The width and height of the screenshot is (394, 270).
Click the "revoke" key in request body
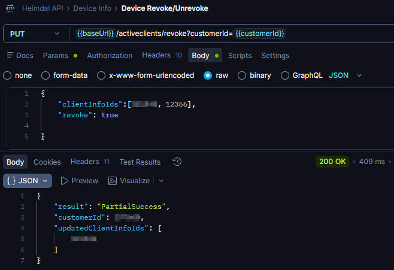coord(75,115)
